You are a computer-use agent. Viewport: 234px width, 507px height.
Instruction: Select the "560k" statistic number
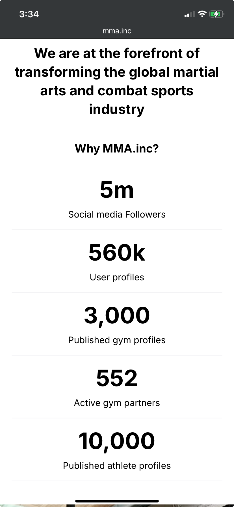click(x=117, y=253)
